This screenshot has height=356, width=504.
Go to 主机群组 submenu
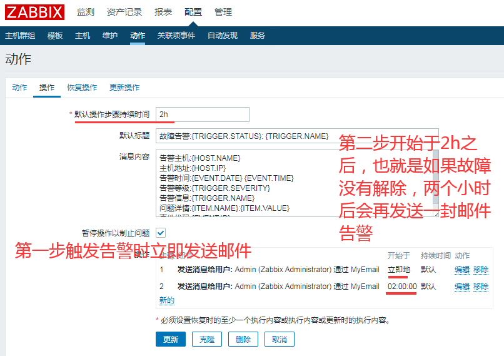[x=20, y=36]
